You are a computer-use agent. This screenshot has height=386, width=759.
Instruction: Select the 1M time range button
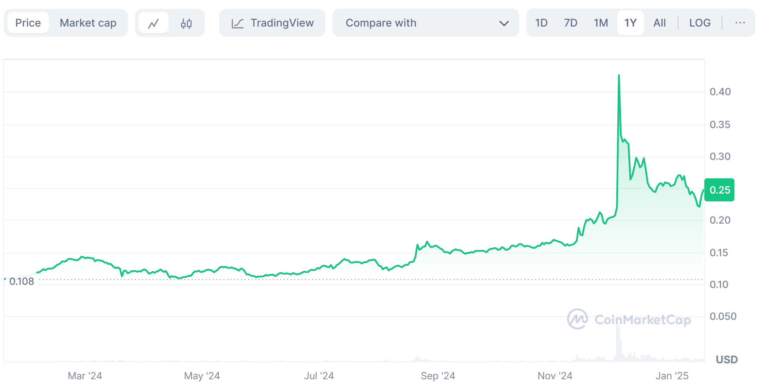pyautogui.click(x=601, y=23)
